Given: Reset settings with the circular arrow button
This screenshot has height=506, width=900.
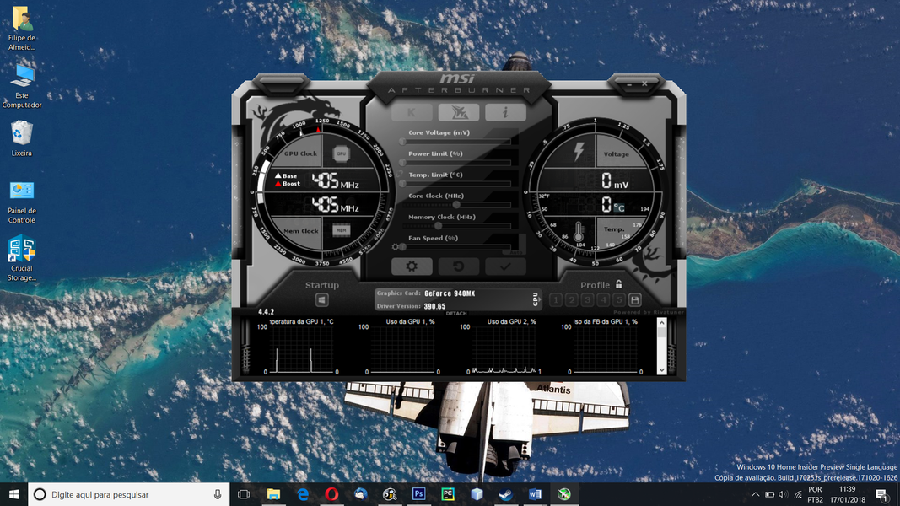Looking at the screenshot, I should click(x=459, y=266).
